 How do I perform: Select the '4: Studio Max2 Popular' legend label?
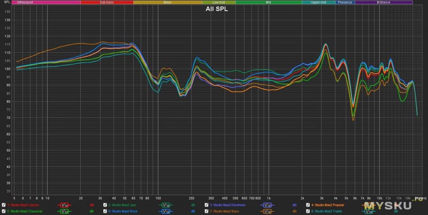[x=327, y=205]
